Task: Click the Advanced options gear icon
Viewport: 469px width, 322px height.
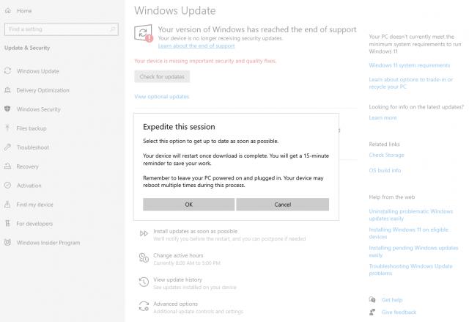Action: click(x=143, y=307)
